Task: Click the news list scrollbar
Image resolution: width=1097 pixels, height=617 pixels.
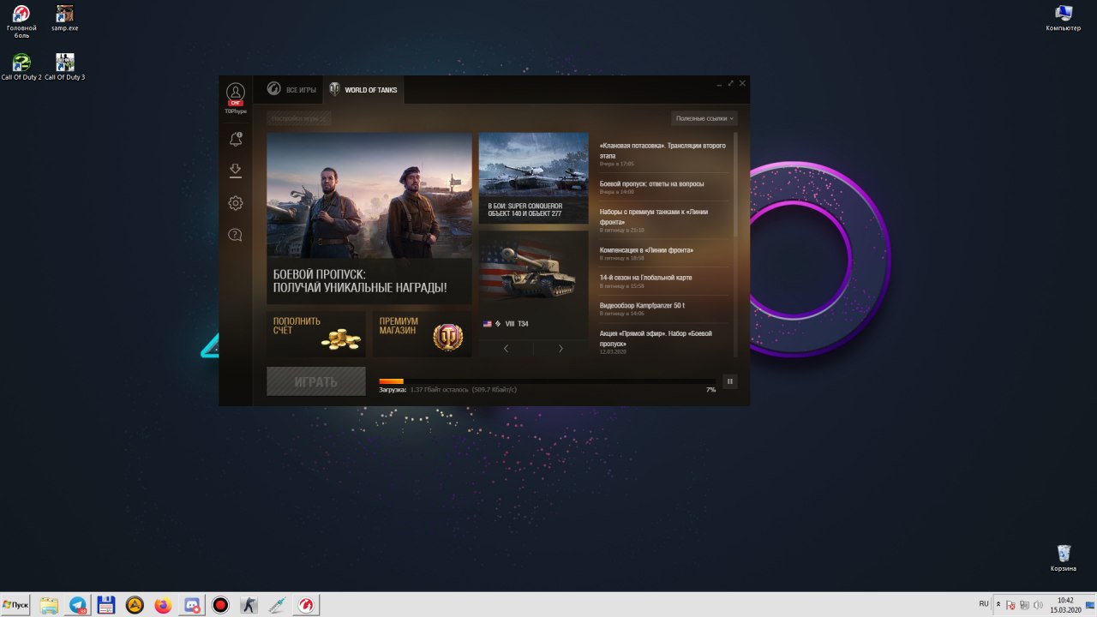Action: click(735, 184)
